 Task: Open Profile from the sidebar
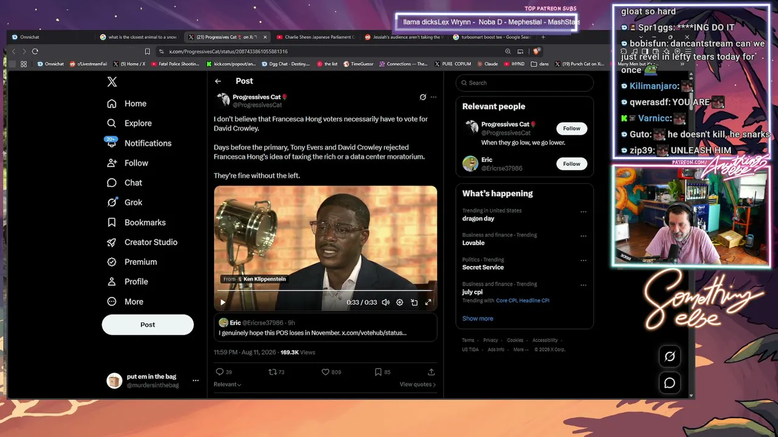128,282
